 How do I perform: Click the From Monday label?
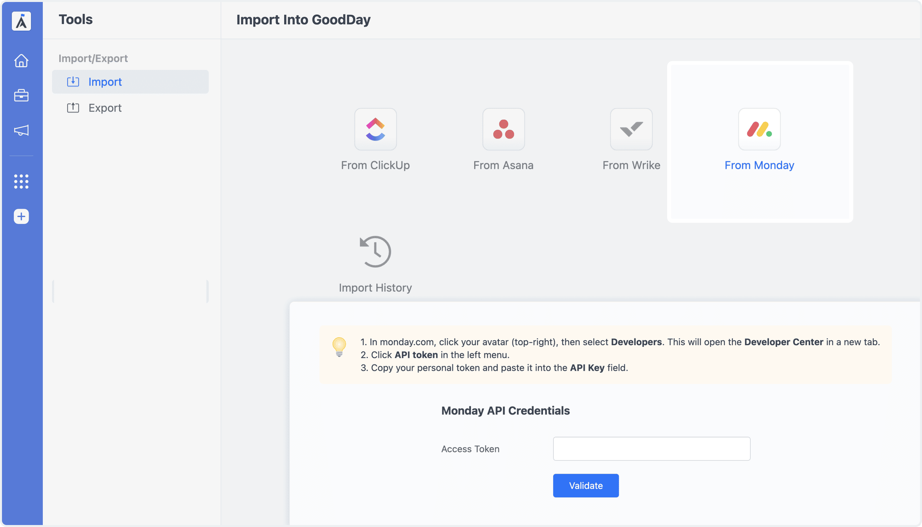(x=759, y=165)
